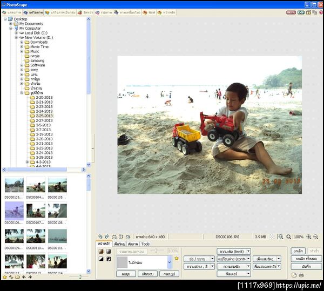Screen dimensions: 324x291
Task: Apply the negative invert icon
Action: (x=109, y=259)
